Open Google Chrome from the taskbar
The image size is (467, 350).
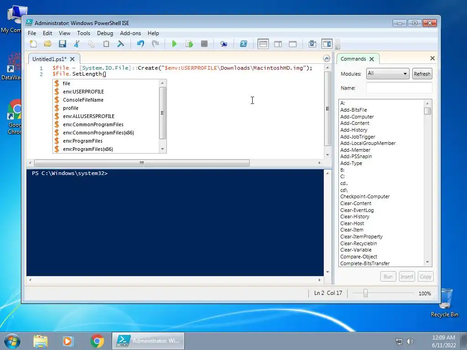pyautogui.click(x=97, y=341)
